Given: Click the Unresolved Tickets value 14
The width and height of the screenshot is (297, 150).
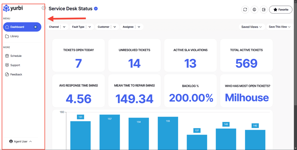Looking at the screenshot, I should click(134, 63).
